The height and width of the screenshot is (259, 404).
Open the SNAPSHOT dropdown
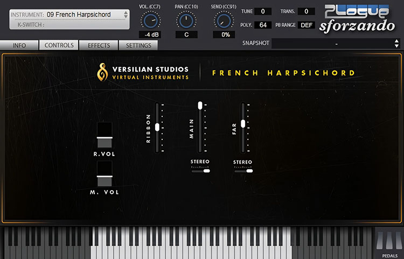click(x=336, y=44)
